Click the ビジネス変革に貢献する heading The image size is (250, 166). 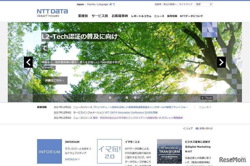coord(198,146)
